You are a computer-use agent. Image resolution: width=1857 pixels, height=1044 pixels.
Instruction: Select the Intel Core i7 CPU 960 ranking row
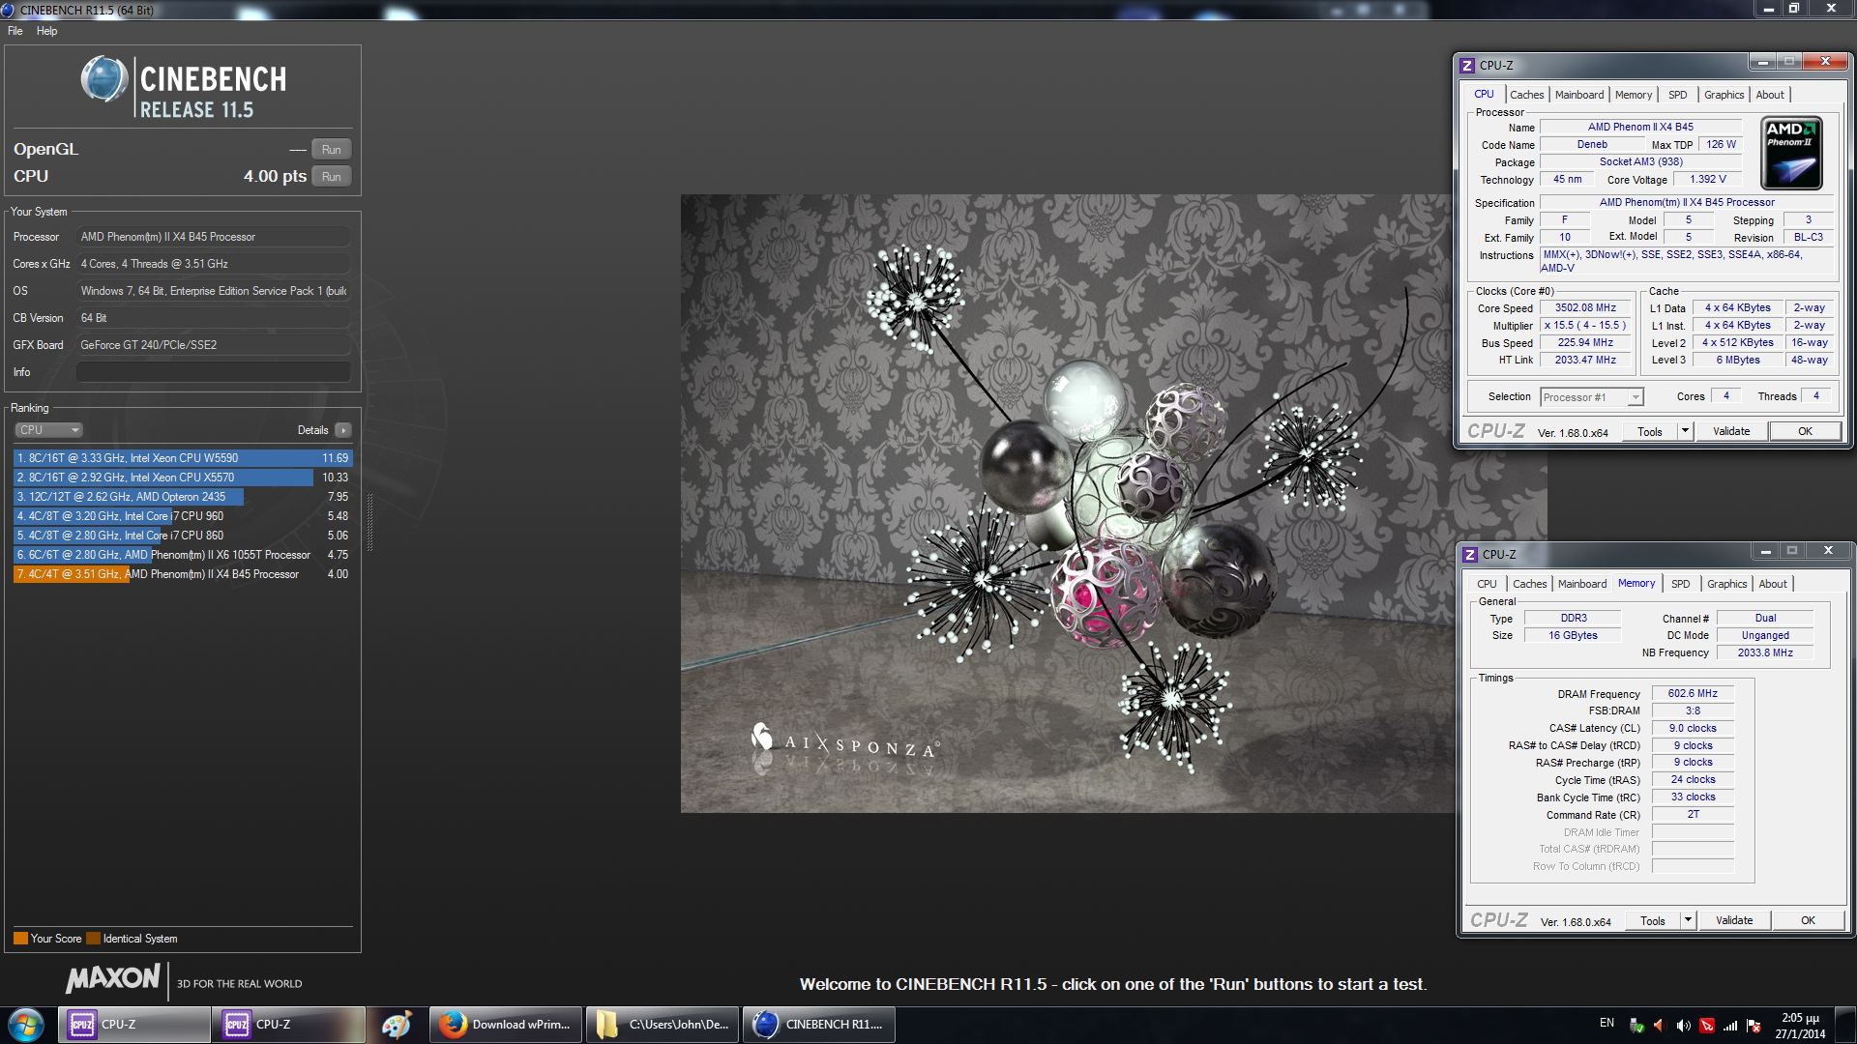(x=183, y=516)
